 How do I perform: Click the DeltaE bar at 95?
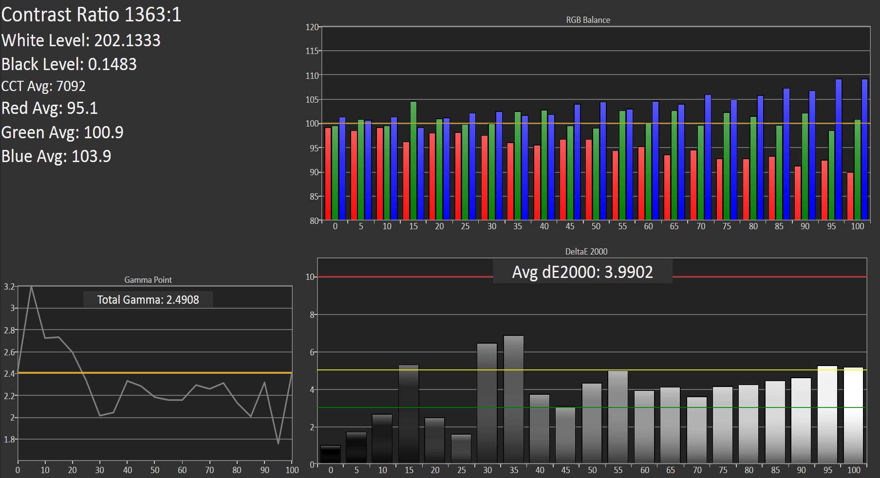pyautogui.click(x=827, y=414)
